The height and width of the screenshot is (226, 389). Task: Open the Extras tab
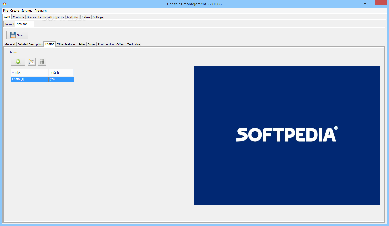[86, 17]
